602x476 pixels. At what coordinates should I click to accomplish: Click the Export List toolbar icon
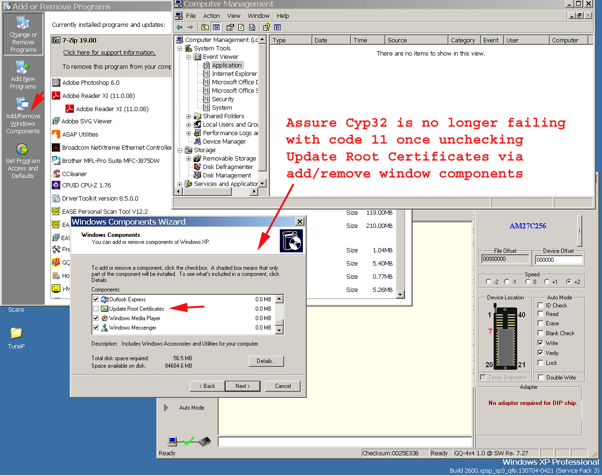(x=252, y=27)
